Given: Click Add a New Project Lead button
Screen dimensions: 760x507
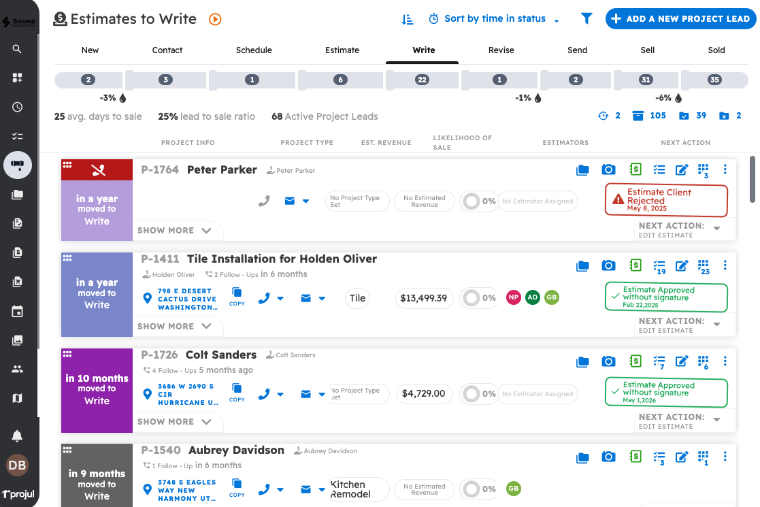Looking at the screenshot, I should point(680,19).
